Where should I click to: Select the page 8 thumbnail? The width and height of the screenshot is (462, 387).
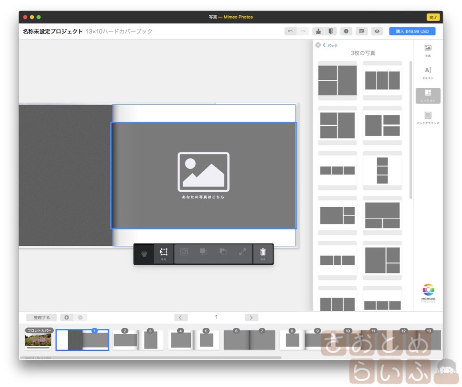[x=292, y=340]
